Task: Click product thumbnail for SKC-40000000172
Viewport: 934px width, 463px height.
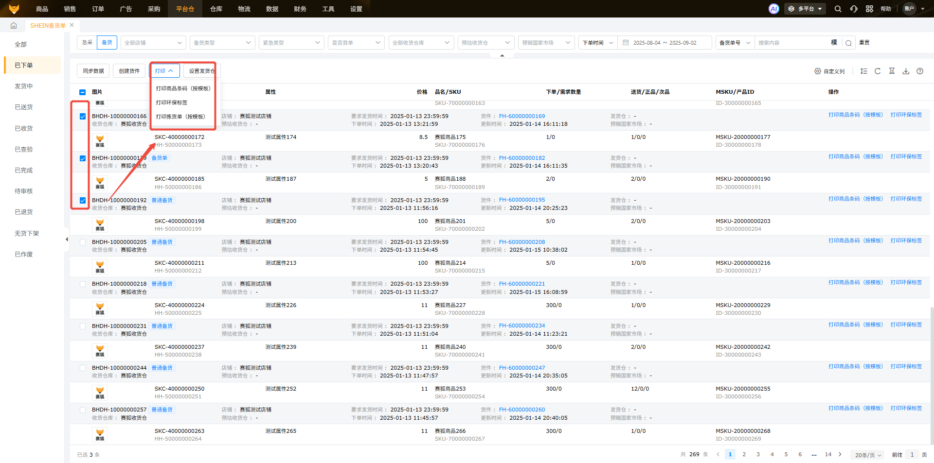Action: [100, 141]
